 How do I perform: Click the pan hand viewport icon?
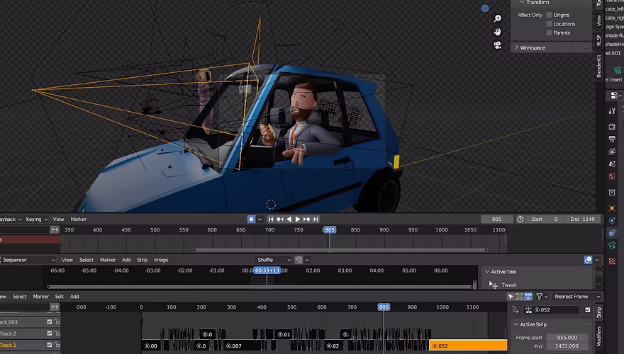point(498,32)
